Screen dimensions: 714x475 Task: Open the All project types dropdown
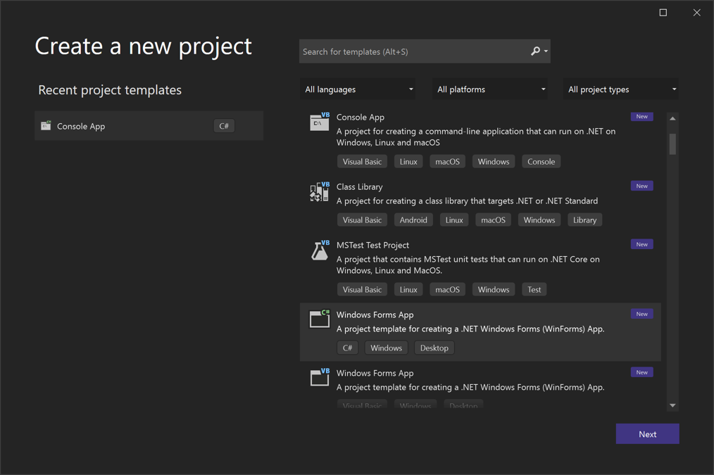coord(620,89)
